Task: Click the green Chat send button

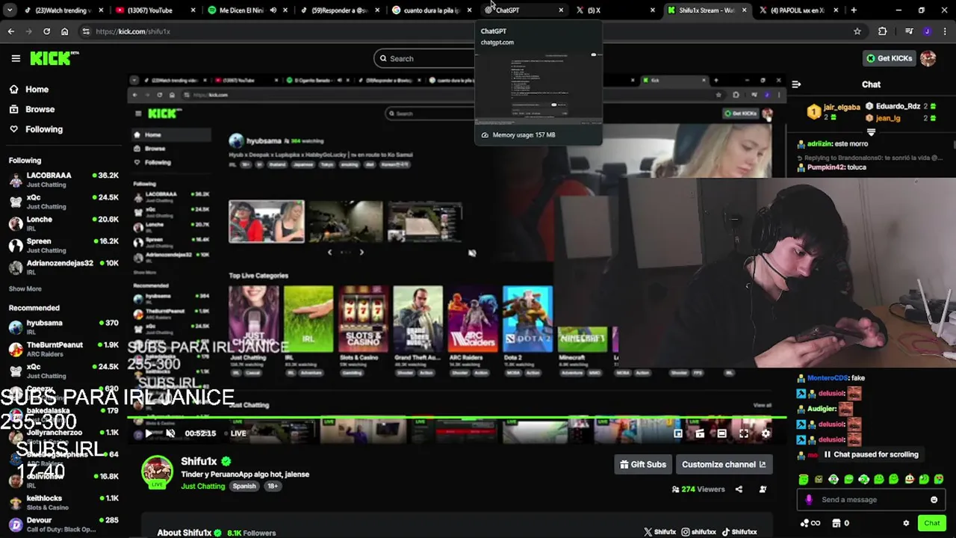Action: (x=931, y=523)
